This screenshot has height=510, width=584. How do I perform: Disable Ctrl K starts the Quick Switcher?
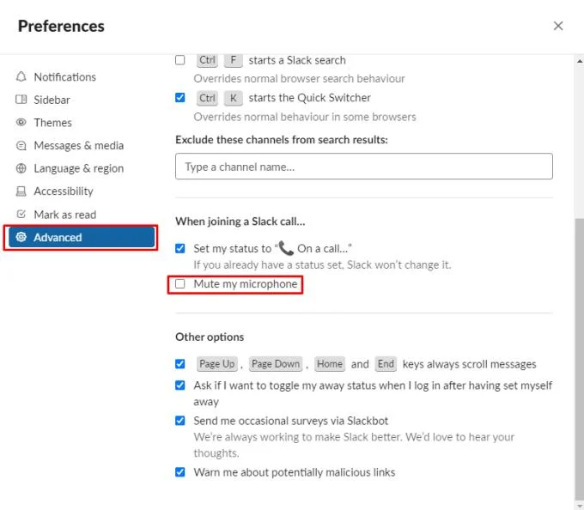point(179,98)
